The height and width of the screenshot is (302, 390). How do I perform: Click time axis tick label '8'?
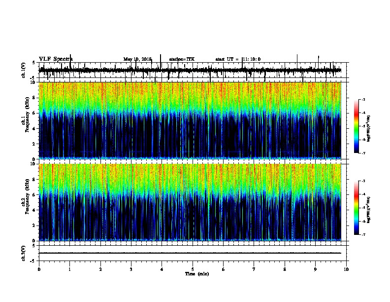[x=285, y=269]
